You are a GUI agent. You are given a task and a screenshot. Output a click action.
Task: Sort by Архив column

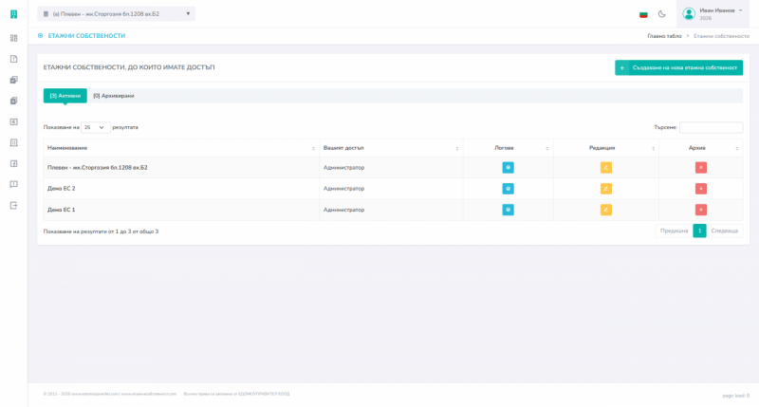click(x=701, y=148)
